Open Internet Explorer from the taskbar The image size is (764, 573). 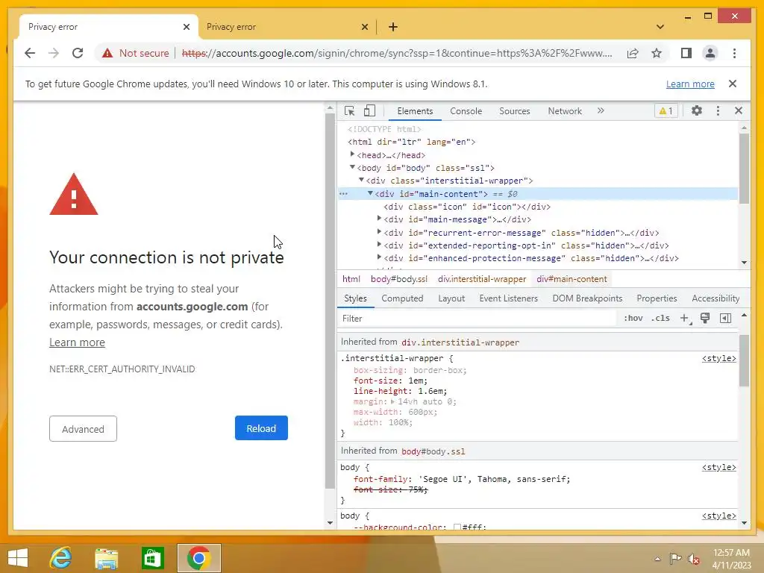click(61, 558)
